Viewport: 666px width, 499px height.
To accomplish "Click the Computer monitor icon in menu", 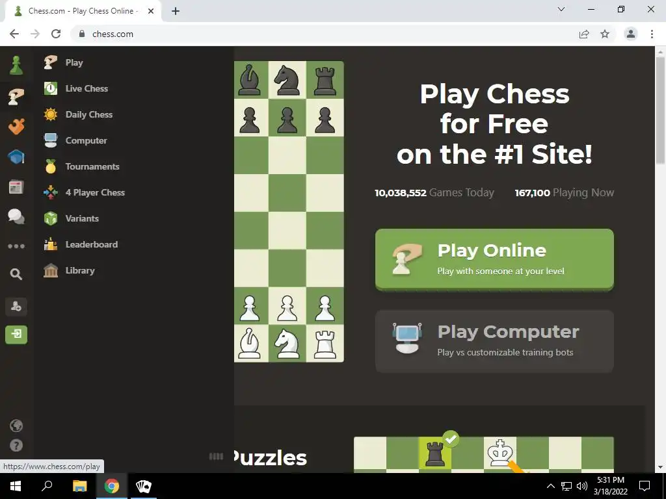I will pos(51,140).
